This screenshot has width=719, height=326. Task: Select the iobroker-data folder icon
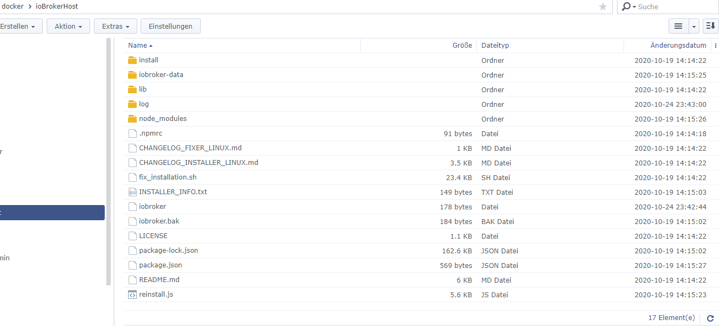[x=133, y=75]
